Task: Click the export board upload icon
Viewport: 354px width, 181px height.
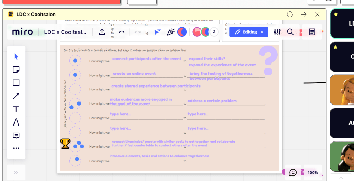Action: pyautogui.click(x=102, y=32)
